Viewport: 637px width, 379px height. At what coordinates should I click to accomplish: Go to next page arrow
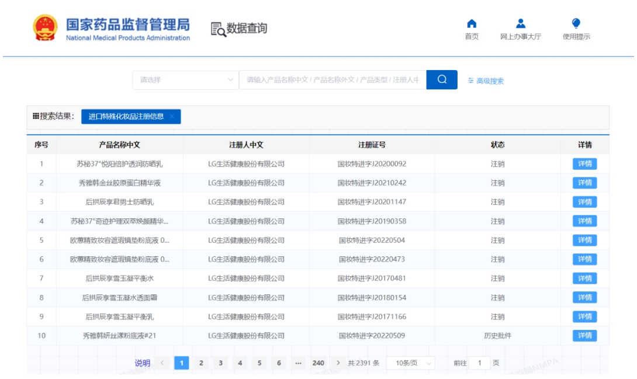338,363
